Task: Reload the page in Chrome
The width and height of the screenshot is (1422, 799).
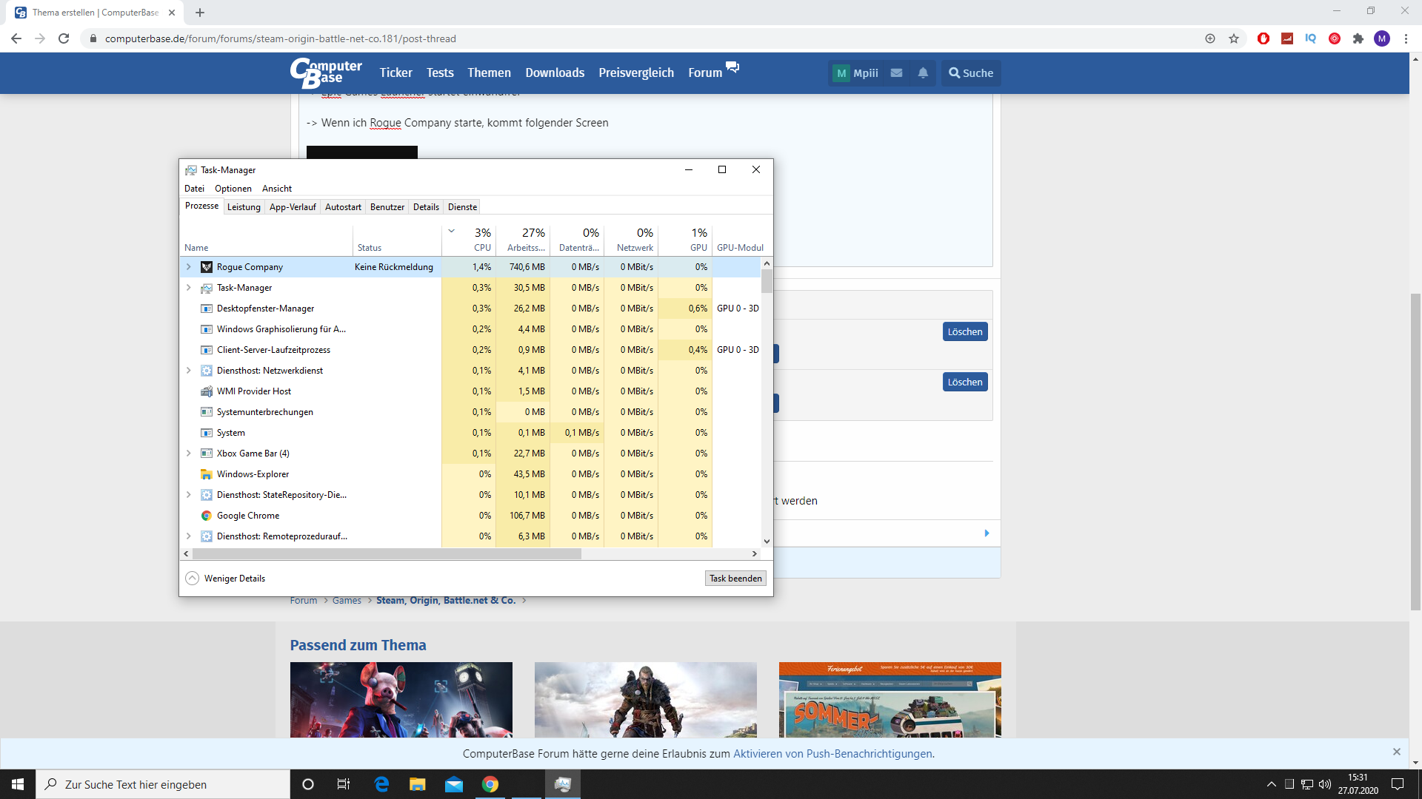Action: [64, 38]
